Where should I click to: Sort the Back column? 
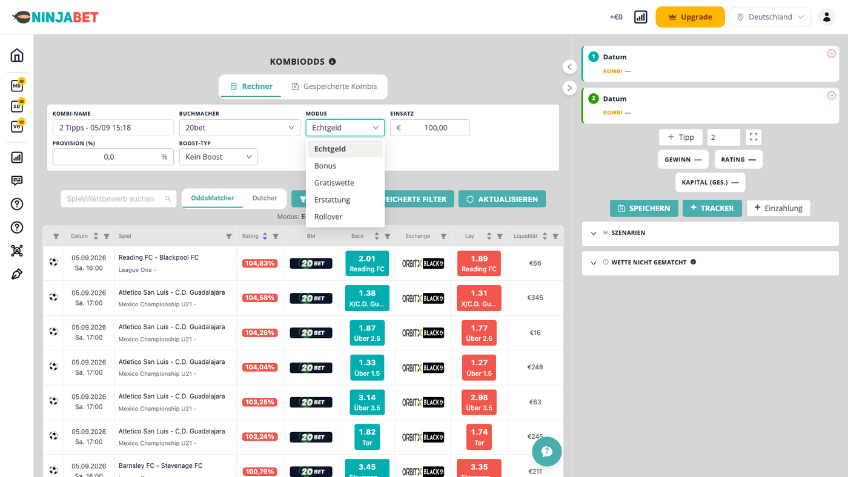coord(377,236)
